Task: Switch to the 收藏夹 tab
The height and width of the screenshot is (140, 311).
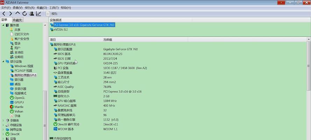Action: (17, 20)
